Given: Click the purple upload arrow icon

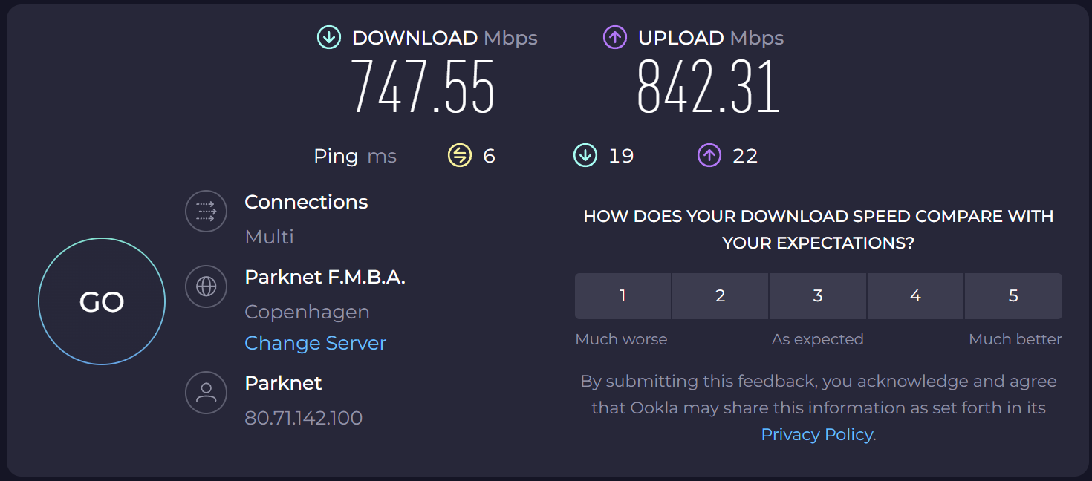Looking at the screenshot, I should (615, 38).
